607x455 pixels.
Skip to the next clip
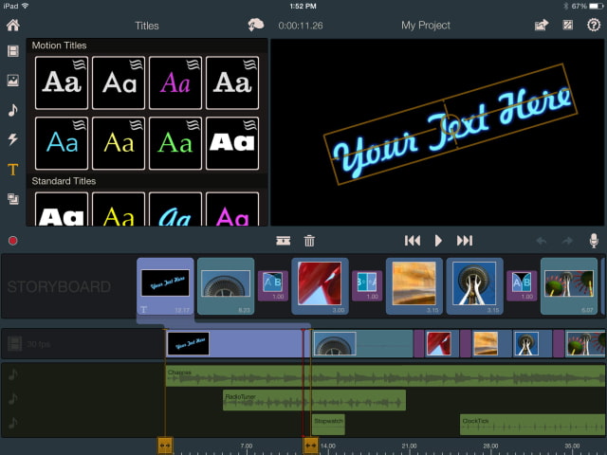pos(465,241)
